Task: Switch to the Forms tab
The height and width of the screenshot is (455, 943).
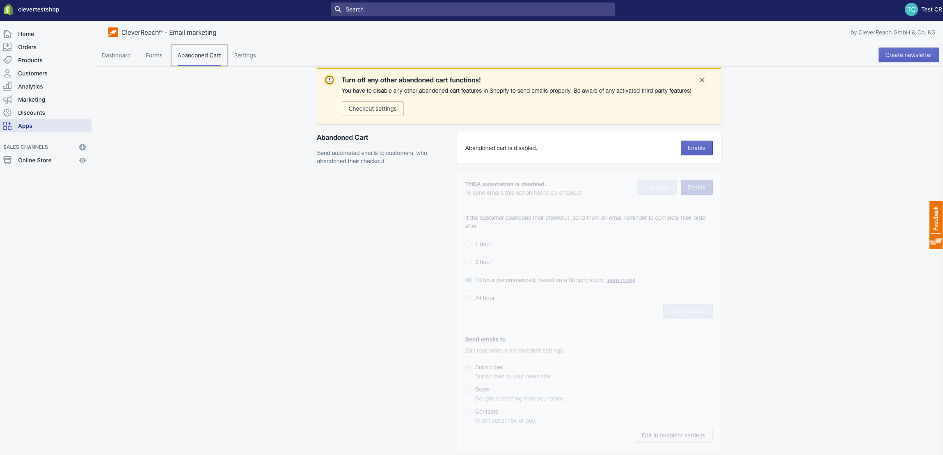Action: (x=154, y=55)
